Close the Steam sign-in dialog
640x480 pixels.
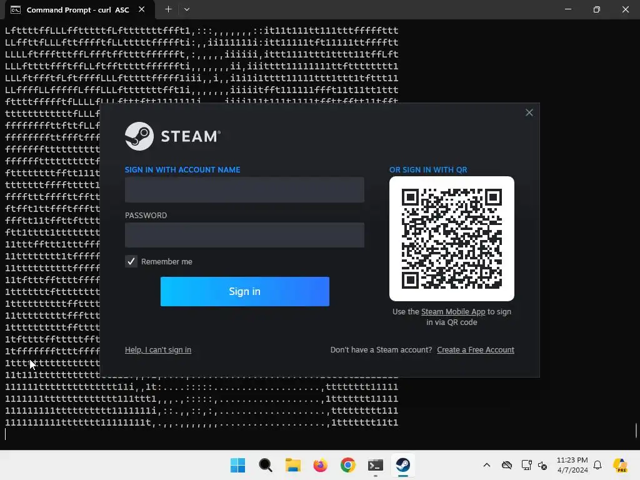tap(529, 112)
